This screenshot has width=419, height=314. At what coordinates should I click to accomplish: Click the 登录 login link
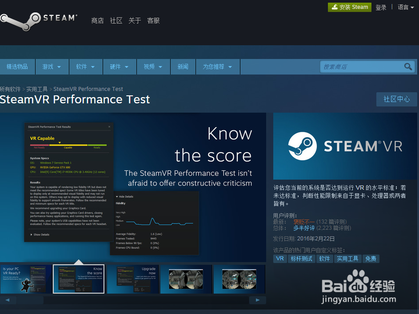381,7
